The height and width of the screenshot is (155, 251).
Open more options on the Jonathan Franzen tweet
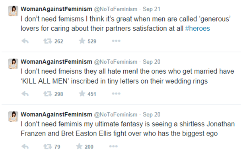113,146
